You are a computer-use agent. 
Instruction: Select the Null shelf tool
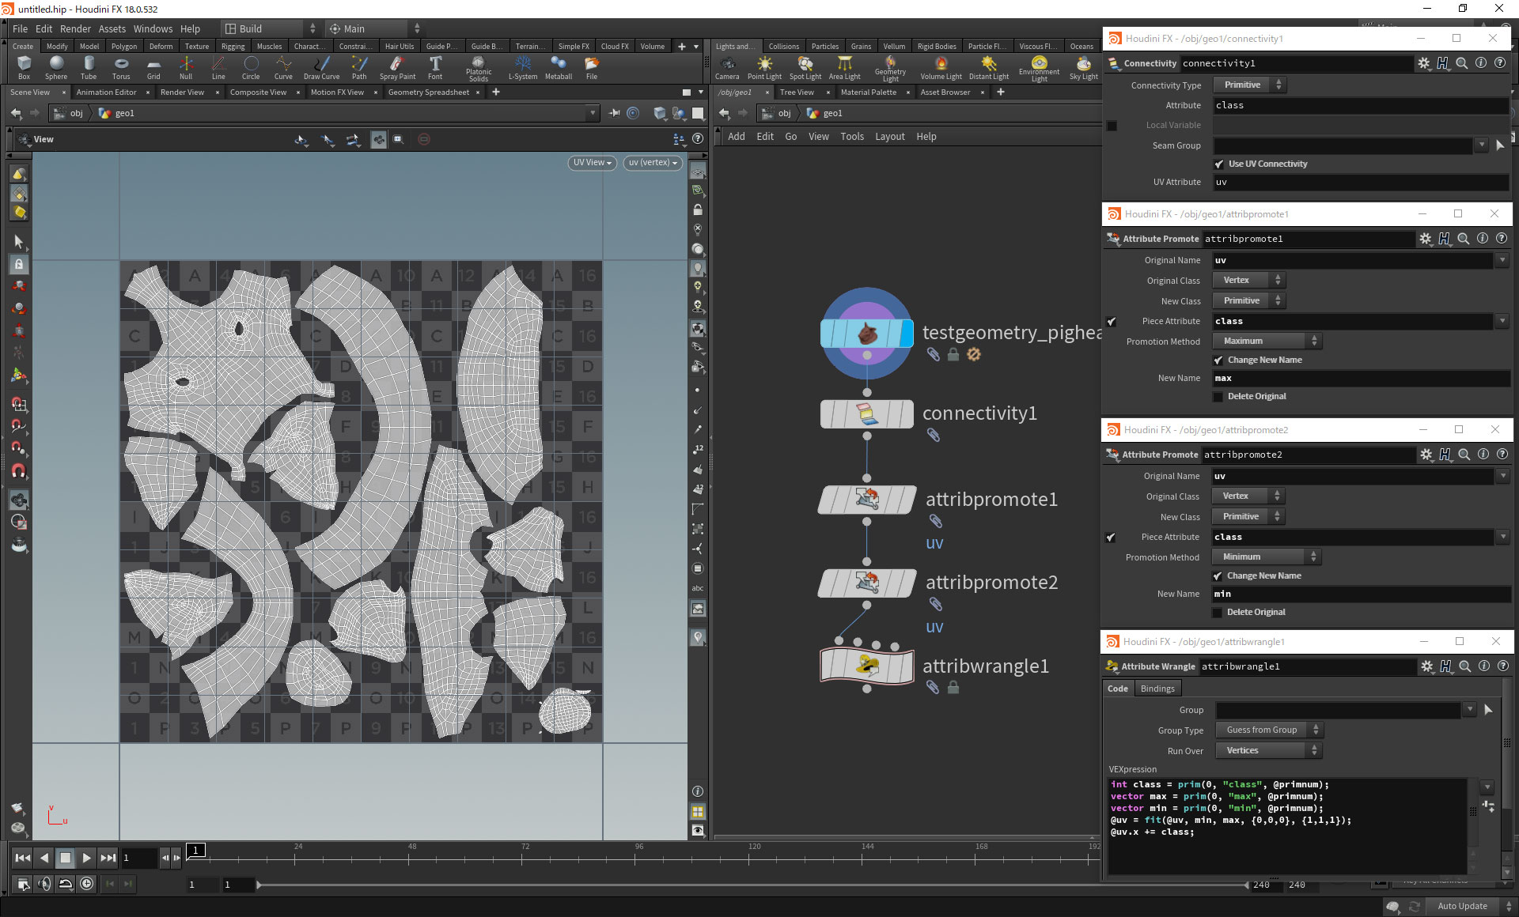(186, 67)
